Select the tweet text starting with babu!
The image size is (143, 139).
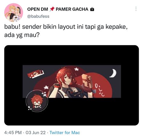(66, 31)
